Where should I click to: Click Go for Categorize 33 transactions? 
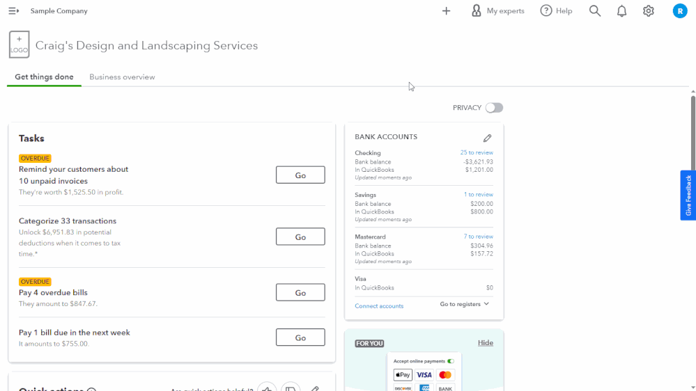pos(300,237)
